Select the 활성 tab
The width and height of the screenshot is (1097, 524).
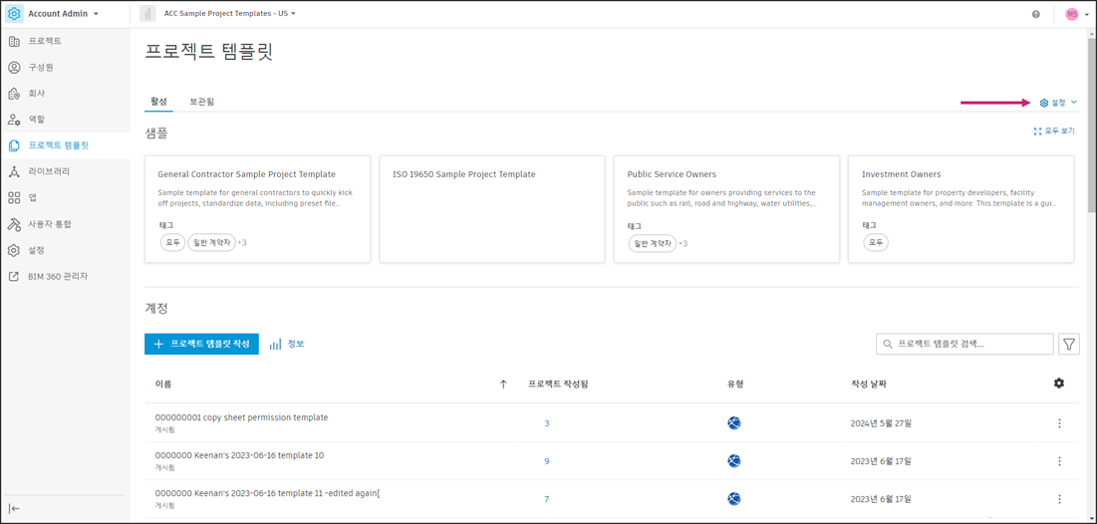[x=158, y=102]
